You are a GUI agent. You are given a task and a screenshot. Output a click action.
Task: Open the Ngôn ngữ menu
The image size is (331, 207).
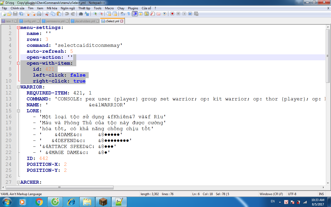click(x=68, y=8)
